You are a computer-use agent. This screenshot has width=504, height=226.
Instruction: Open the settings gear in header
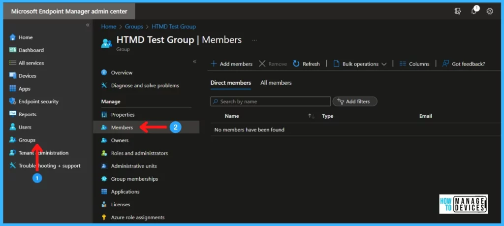(490, 11)
